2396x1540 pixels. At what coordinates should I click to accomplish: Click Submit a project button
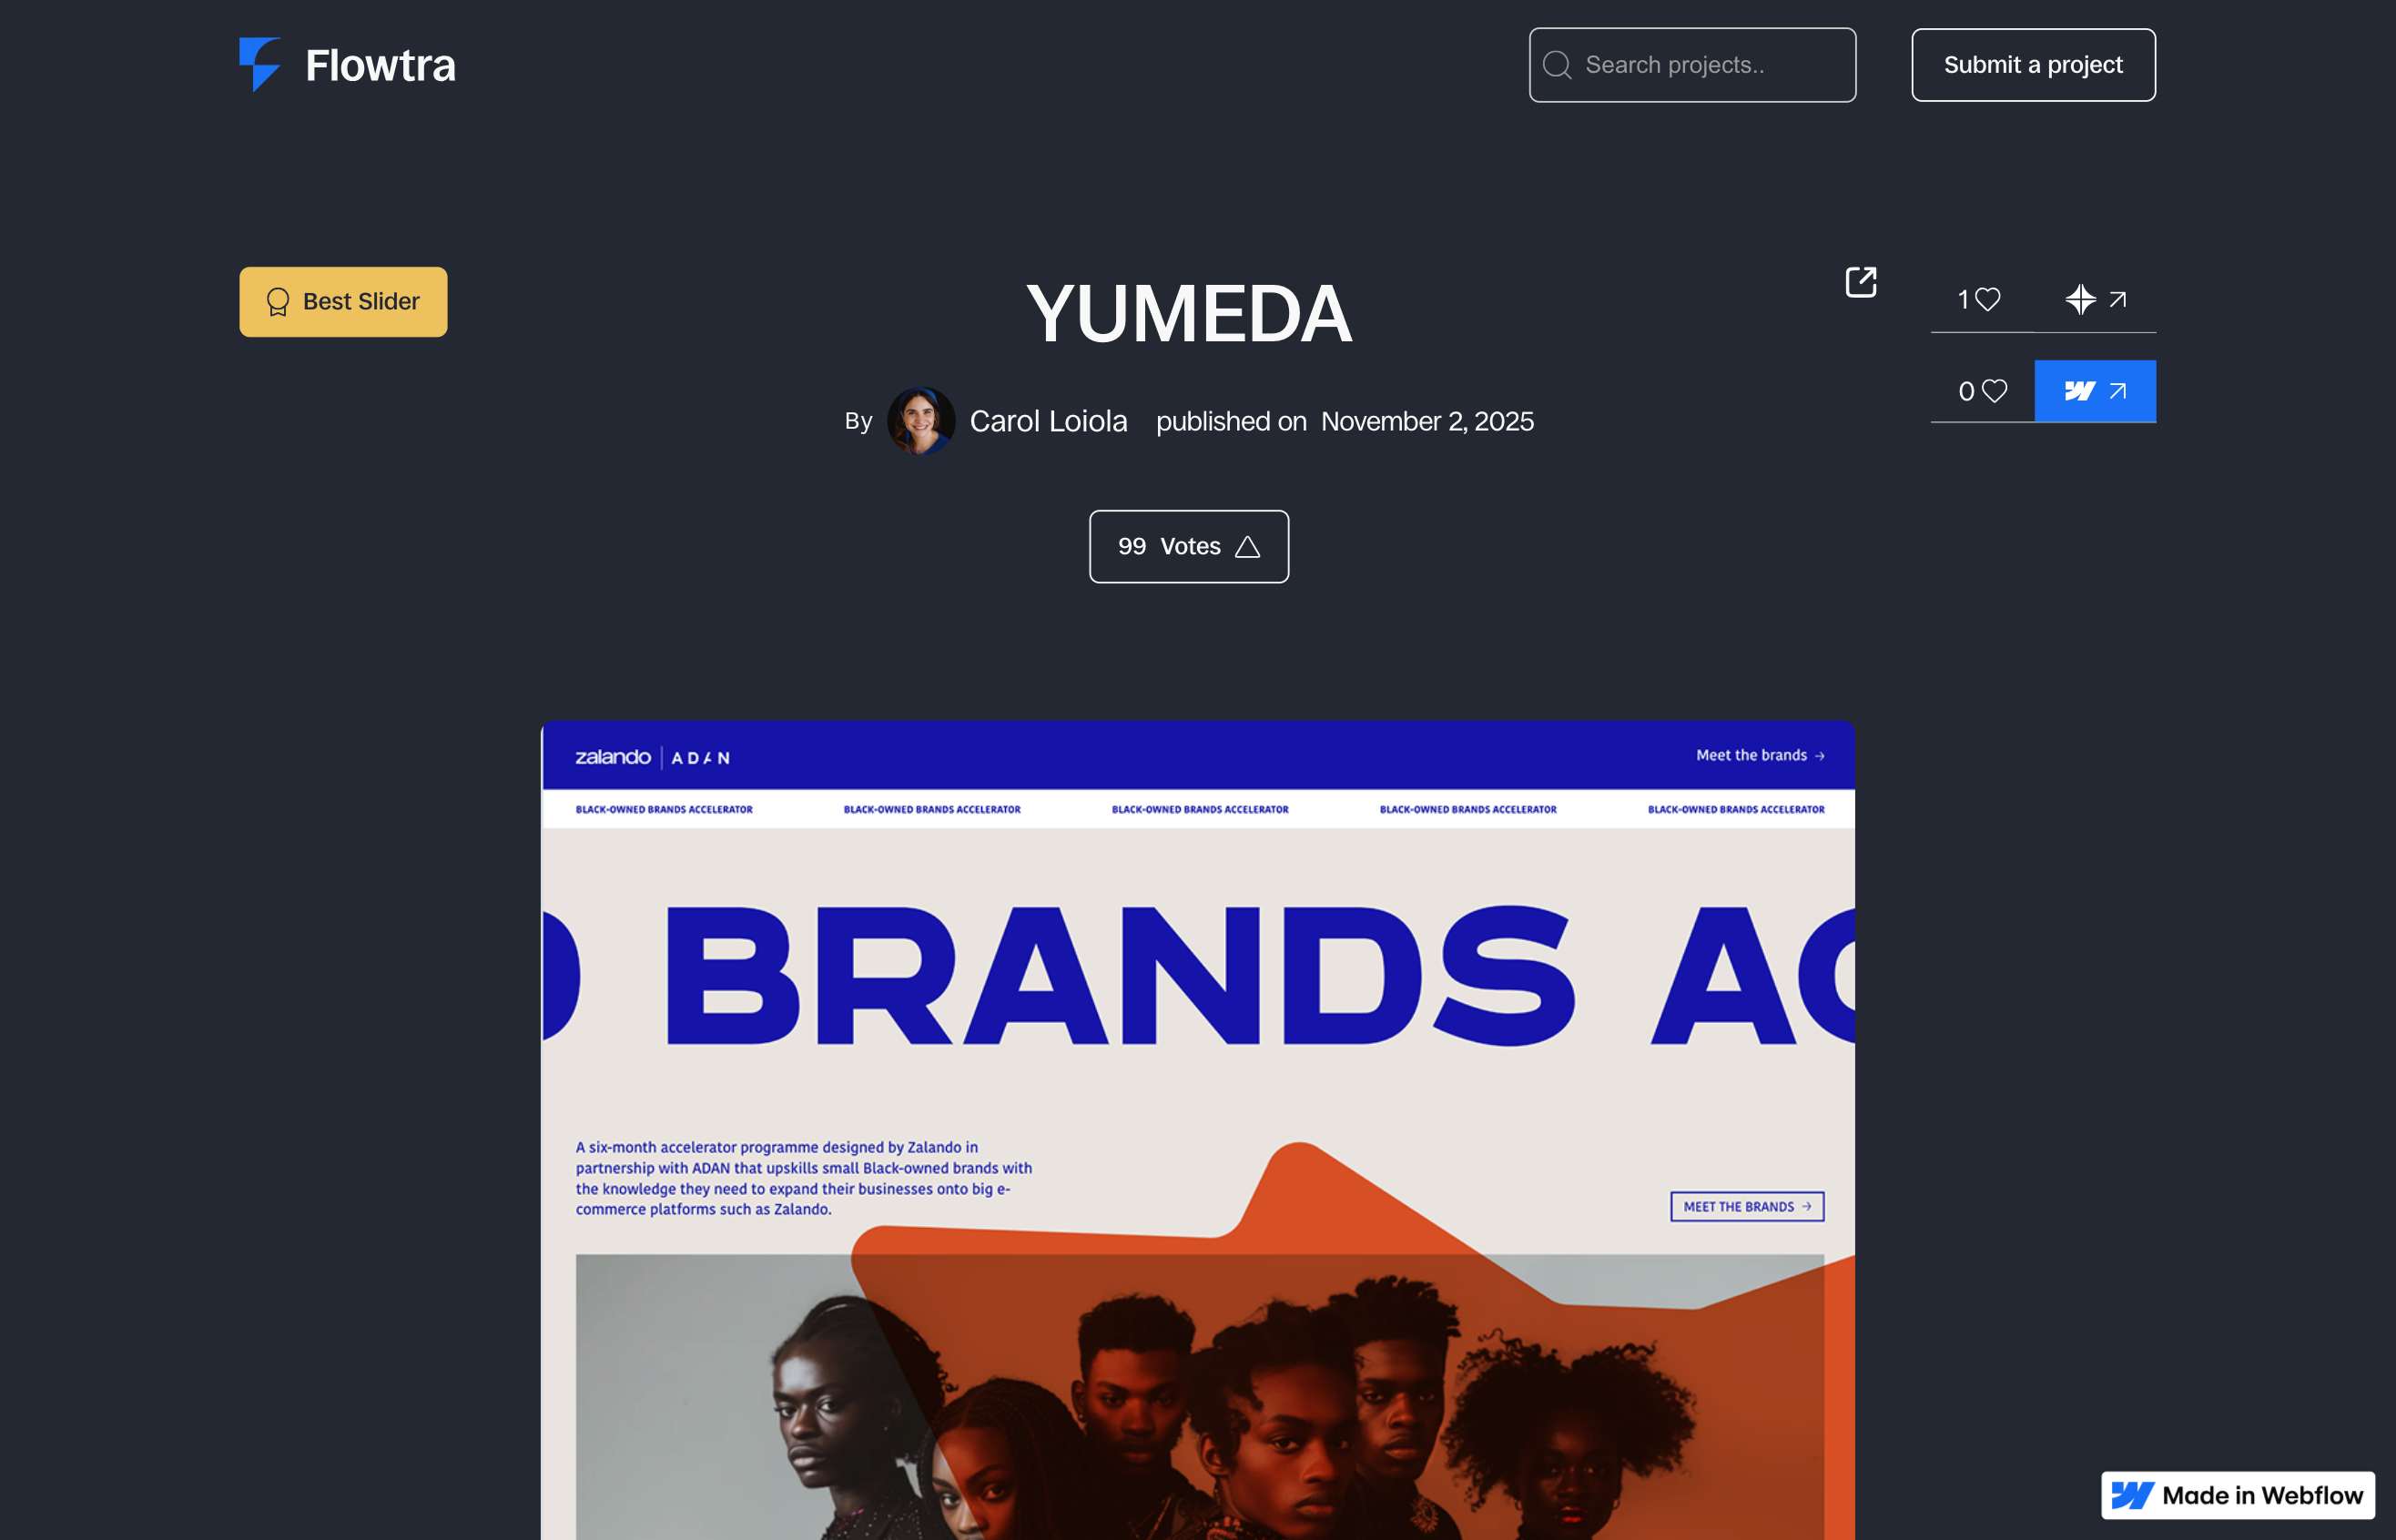[2033, 65]
